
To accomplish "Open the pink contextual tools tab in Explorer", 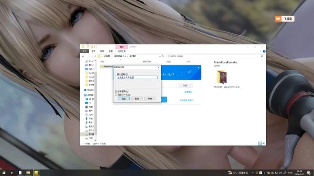I will tap(122, 47).
